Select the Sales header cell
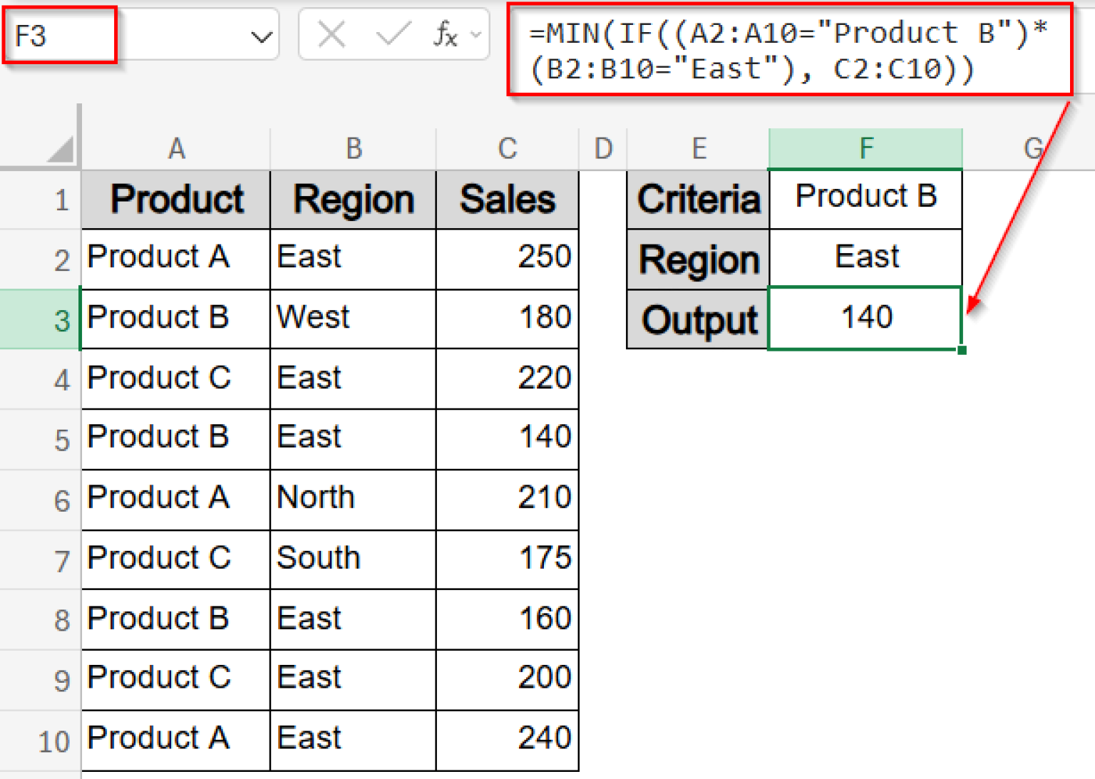1095x779 pixels. coord(507,200)
